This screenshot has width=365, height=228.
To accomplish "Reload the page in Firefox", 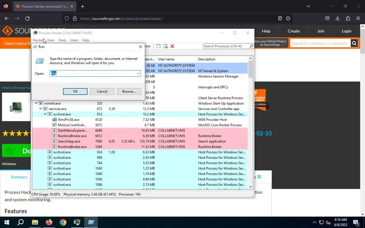I will pyautogui.click(x=27, y=19).
